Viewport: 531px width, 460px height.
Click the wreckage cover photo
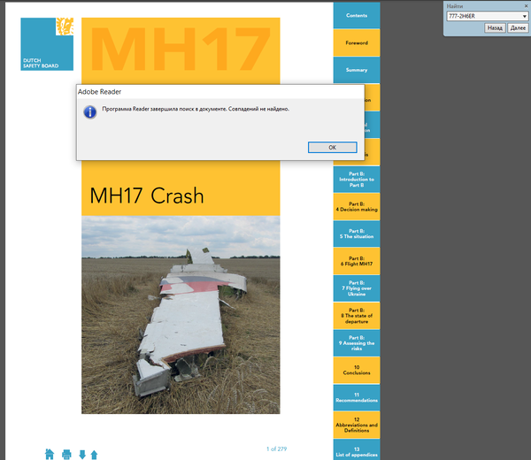tap(181, 315)
